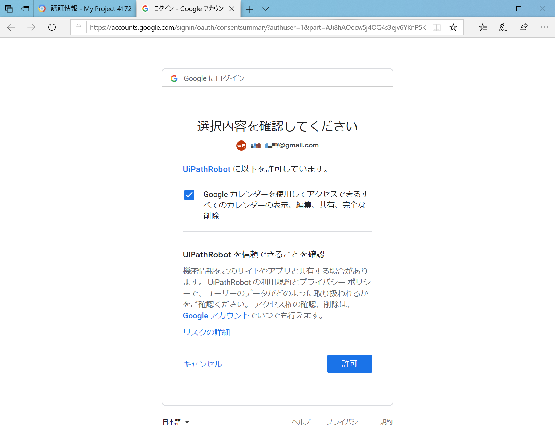Go forward to the next page
555x440 pixels.
pos(31,27)
